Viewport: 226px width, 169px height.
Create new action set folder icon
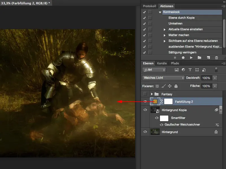(199, 58)
